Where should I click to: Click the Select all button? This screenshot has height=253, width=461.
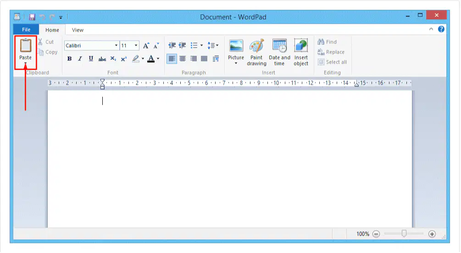(332, 62)
